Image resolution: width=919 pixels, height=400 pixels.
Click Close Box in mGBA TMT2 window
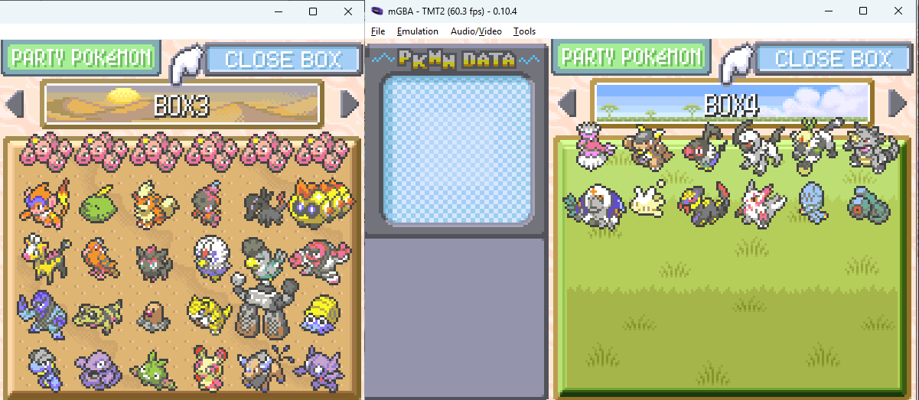833,58
